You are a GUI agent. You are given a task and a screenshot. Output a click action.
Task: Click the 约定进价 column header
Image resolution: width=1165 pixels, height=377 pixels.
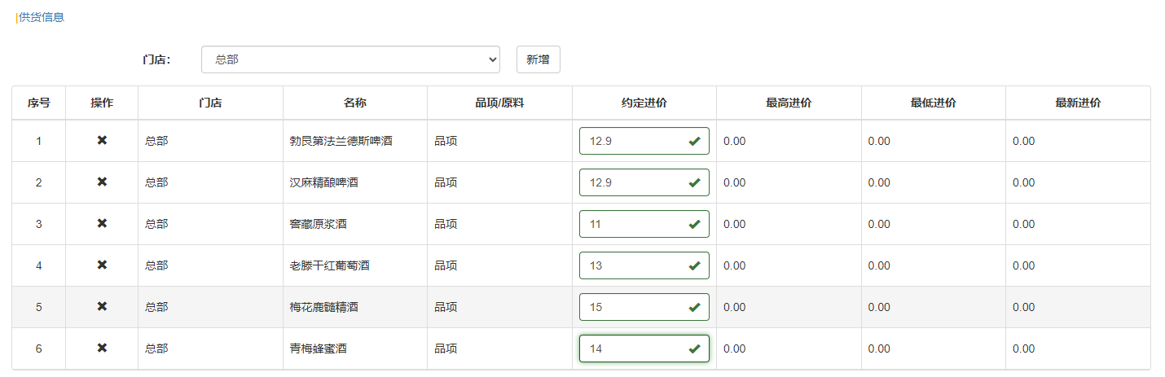(x=644, y=103)
